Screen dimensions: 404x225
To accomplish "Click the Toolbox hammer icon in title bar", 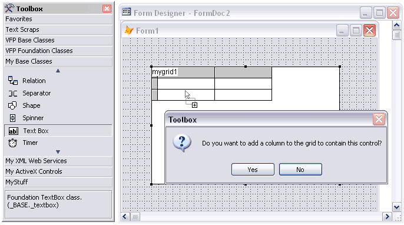I will click(9, 8).
